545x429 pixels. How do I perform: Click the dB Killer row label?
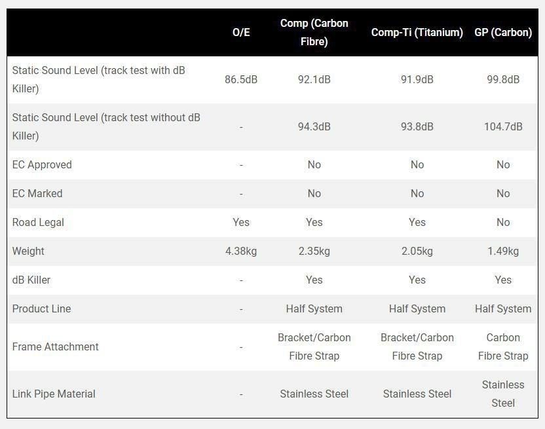coord(31,280)
